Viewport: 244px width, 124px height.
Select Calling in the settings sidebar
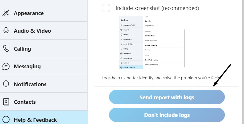(22, 49)
